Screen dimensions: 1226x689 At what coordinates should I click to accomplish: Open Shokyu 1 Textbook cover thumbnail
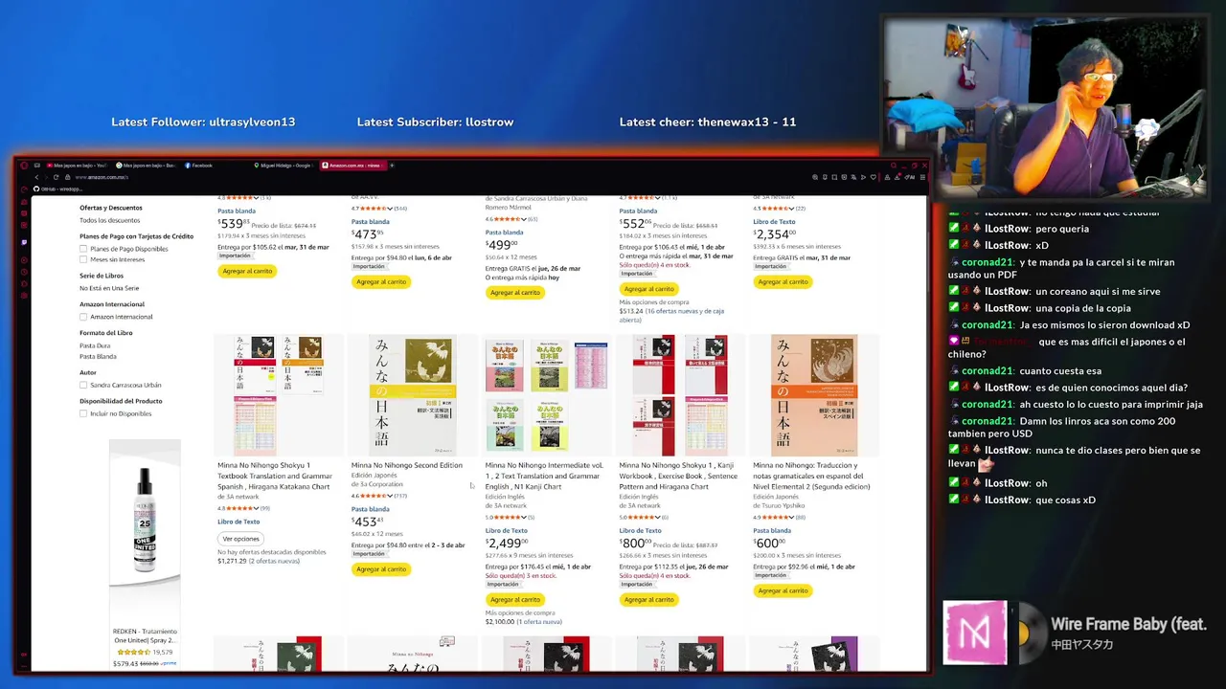pos(278,395)
